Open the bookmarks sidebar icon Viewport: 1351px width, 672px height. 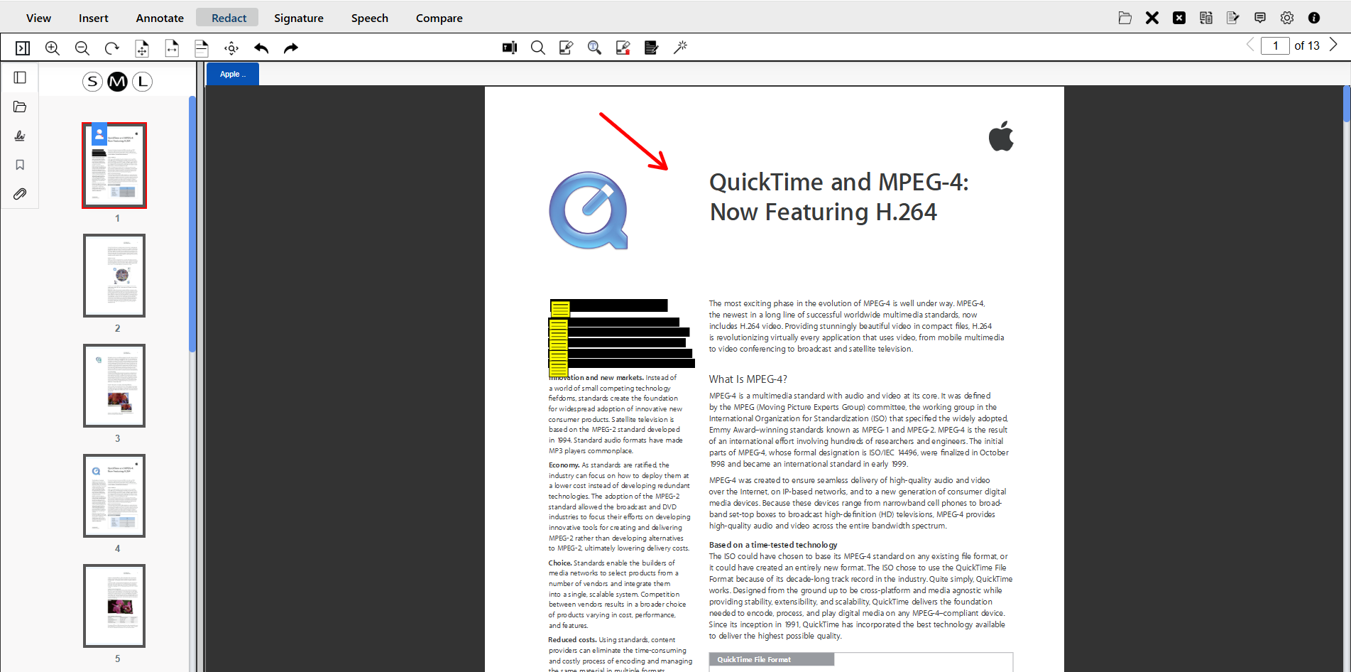click(x=20, y=165)
